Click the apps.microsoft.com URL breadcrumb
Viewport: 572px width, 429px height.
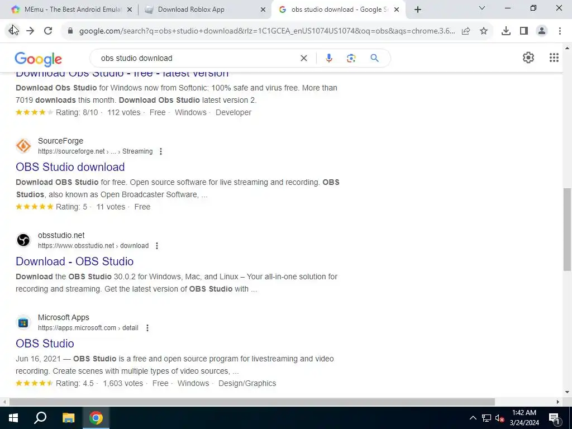[x=88, y=328]
